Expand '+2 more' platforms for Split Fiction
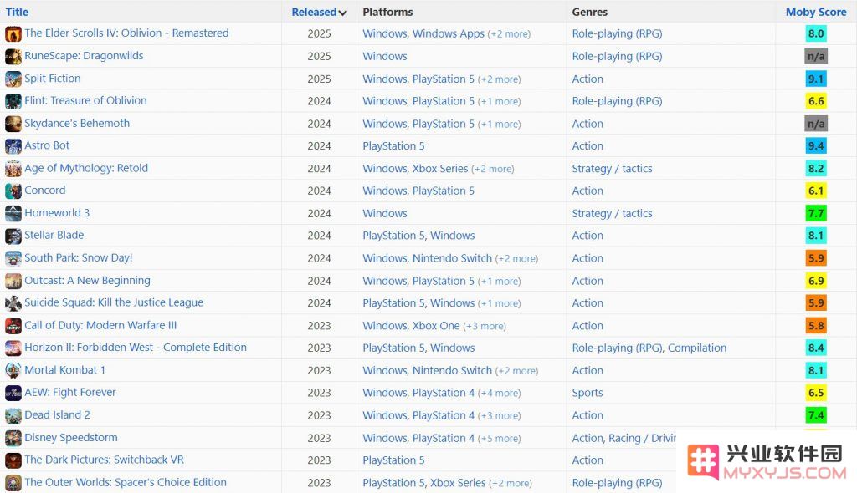Viewport: 857px width, 493px height. pos(499,79)
